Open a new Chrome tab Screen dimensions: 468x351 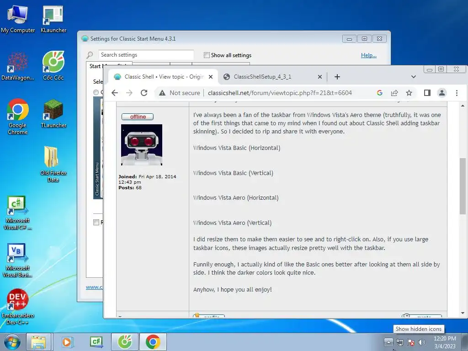tap(337, 77)
